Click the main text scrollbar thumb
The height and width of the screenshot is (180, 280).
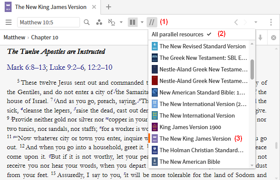click(277, 145)
